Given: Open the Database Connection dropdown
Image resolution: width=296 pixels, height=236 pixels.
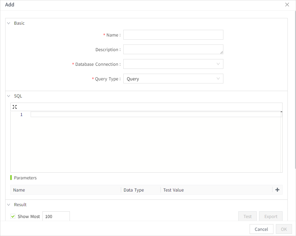Looking at the screenshot, I should [173, 64].
